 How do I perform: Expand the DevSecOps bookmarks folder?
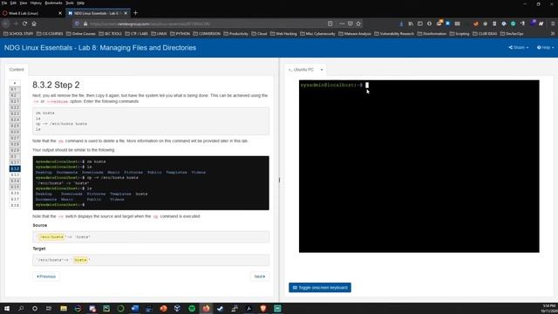512,33
